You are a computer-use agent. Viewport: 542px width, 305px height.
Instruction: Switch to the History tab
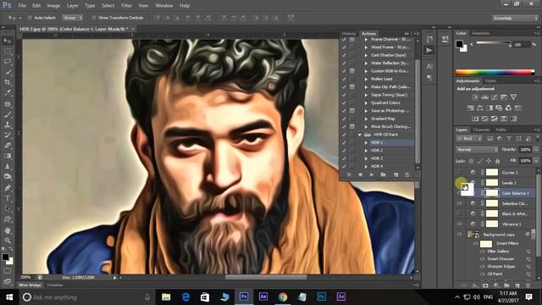348,34
